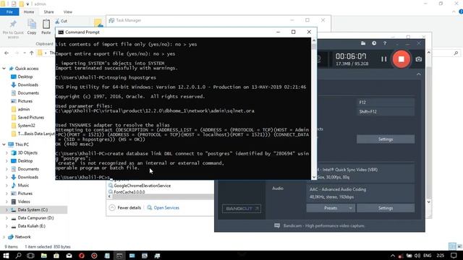Image resolution: width=463 pixels, height=260 pixels.
Task: Click Fewer details in Task Manager
Action: click(125, 207)
